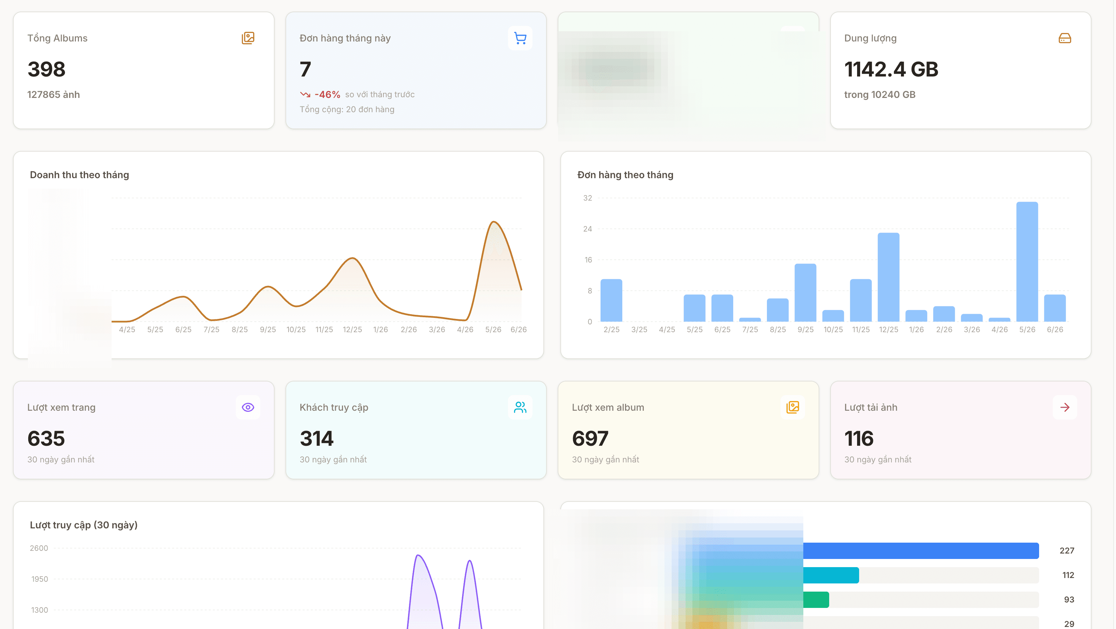Click the users icon in Khách truy cập card

click(520, 407)
